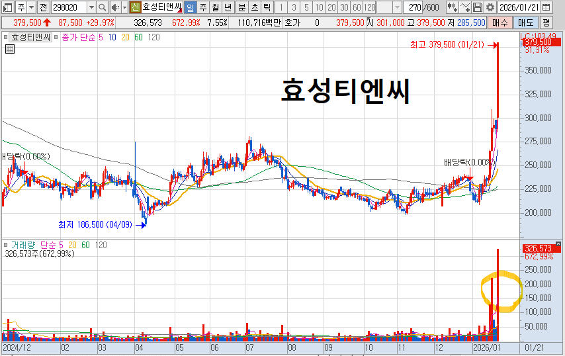Viewport: 565px width, 356px height.
Task: Click the 호가 label in info bar
Action: (292, 22)
